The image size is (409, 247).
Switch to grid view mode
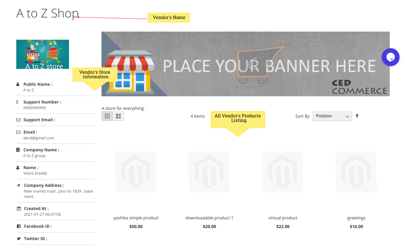coord(107,116)
